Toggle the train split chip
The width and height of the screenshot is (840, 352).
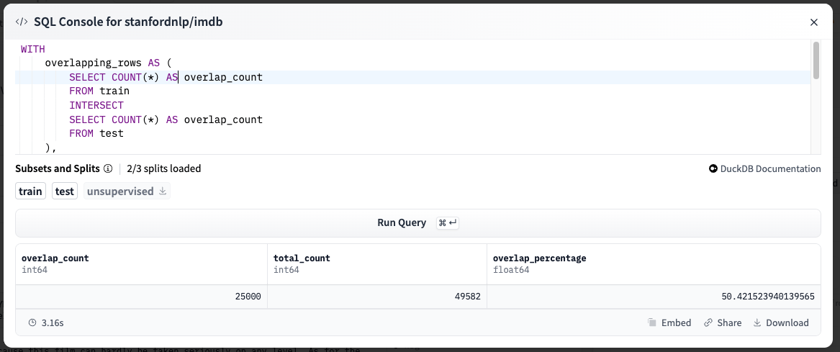click(x=31, y=191)
